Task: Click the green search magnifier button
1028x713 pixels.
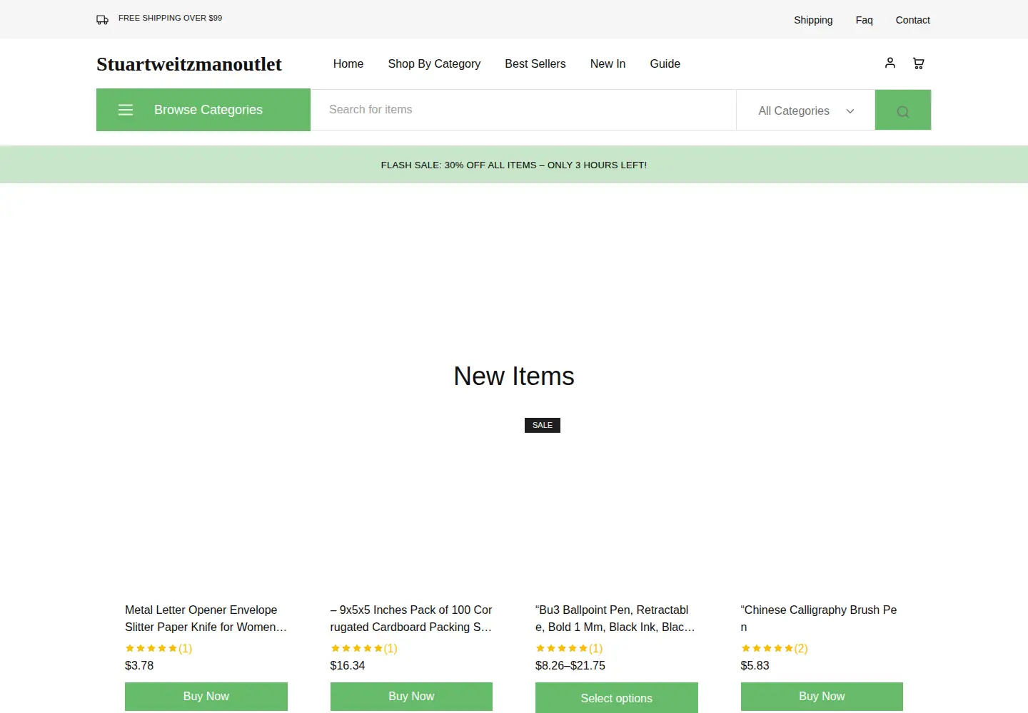Action: tap(903, 110)
